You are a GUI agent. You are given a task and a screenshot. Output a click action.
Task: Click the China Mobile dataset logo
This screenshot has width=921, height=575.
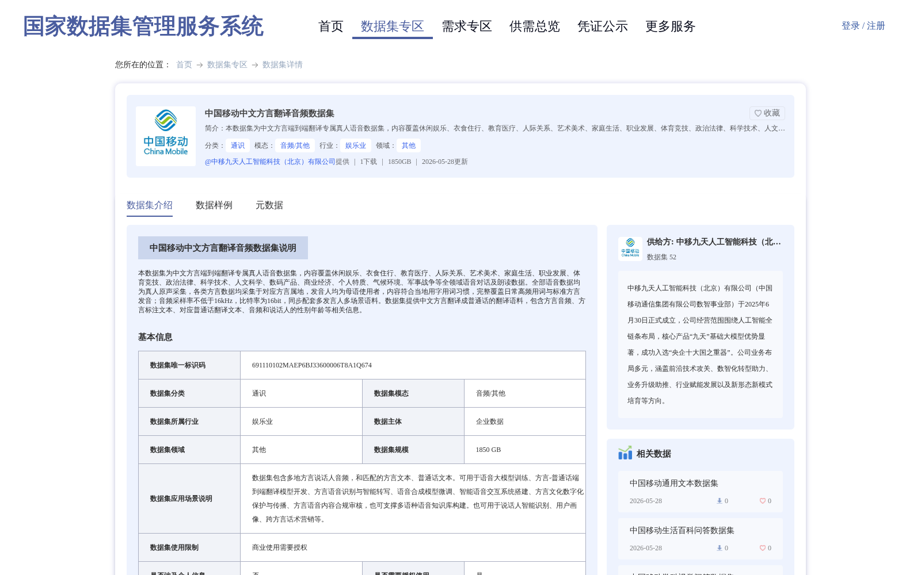click(x=166, y=136)
